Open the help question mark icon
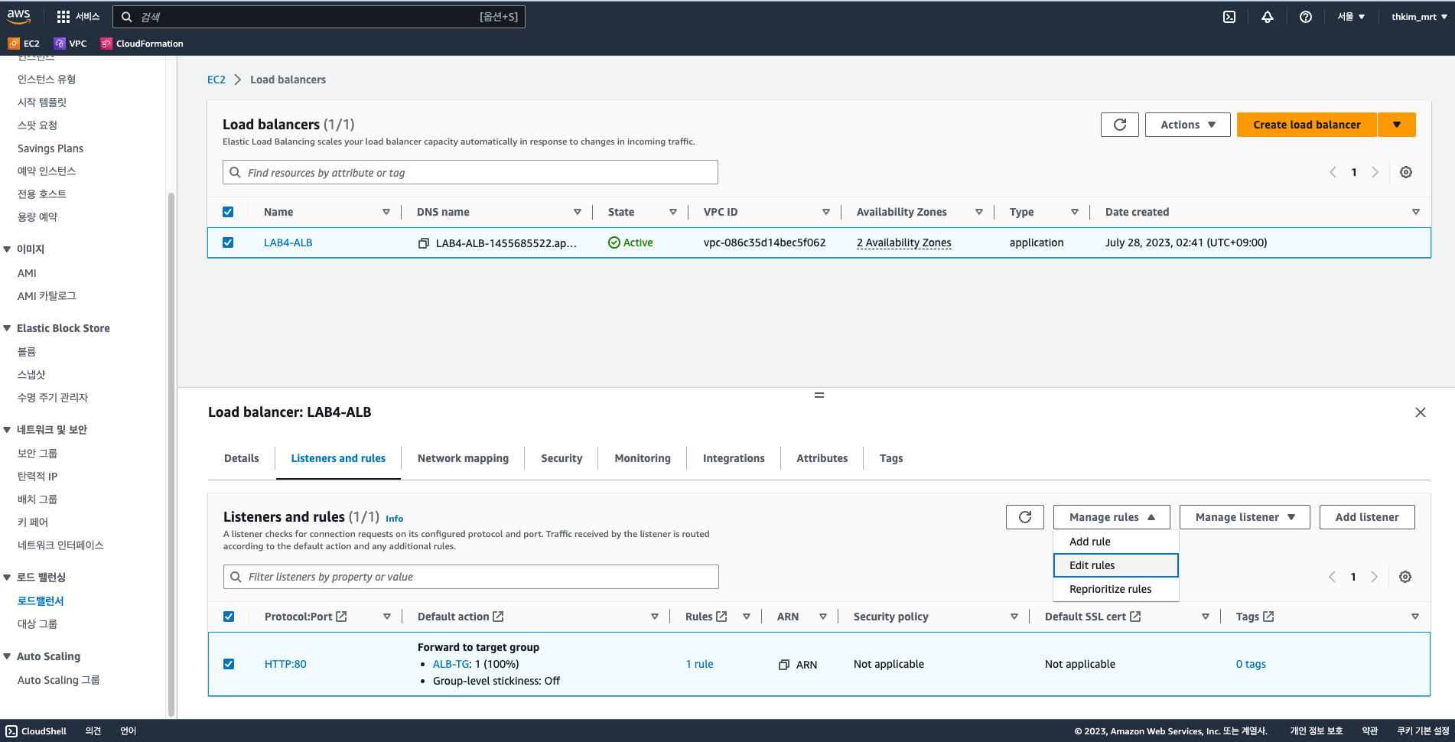Image resolution: width=1455 pixels, height=742 pixels. (1306, 17)
